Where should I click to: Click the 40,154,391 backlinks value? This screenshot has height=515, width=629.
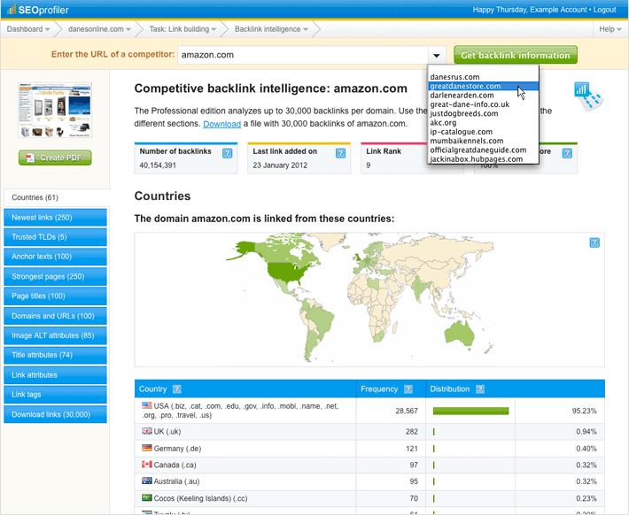pyautogui.click(x=158, y=165)
